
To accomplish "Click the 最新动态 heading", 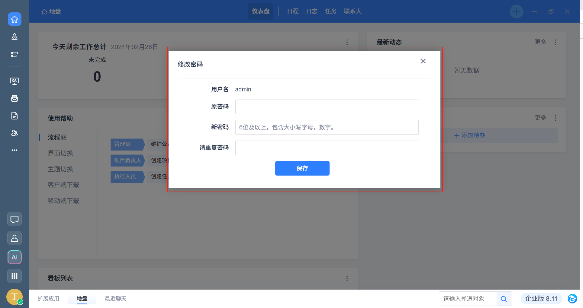I will click(x=389, y=42).
